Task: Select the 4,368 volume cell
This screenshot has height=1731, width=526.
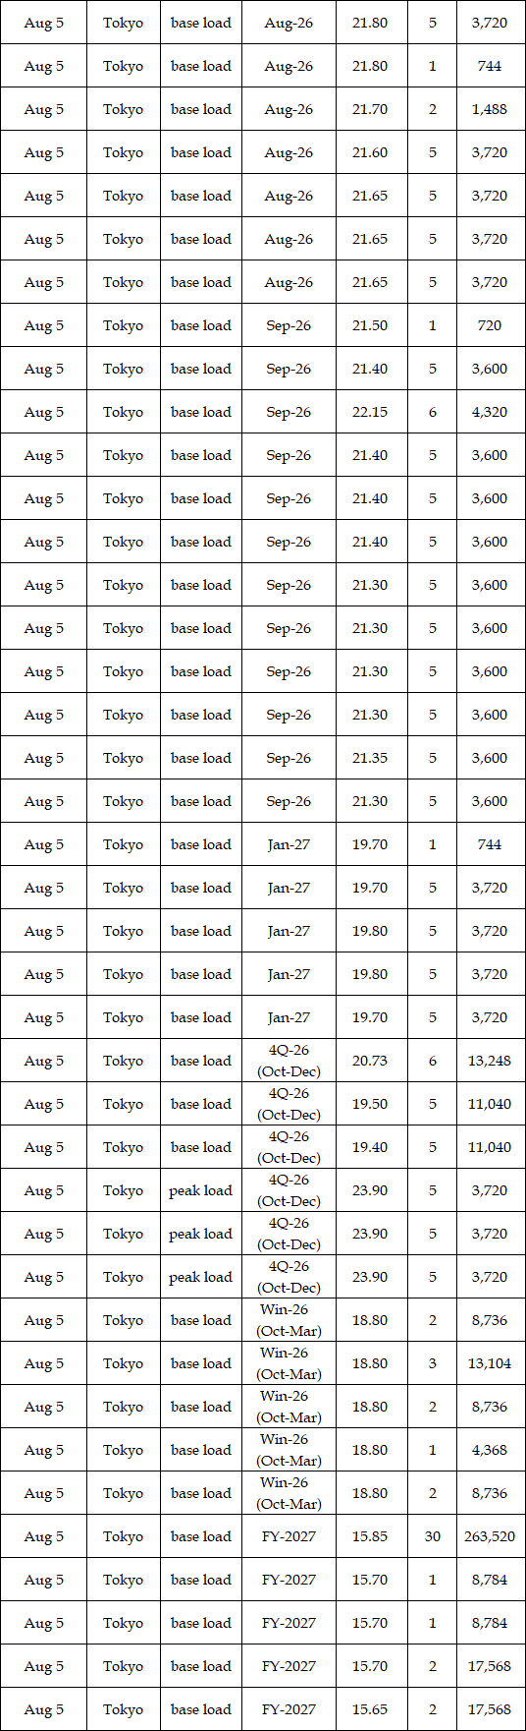Action: [x=491, y=1450]
